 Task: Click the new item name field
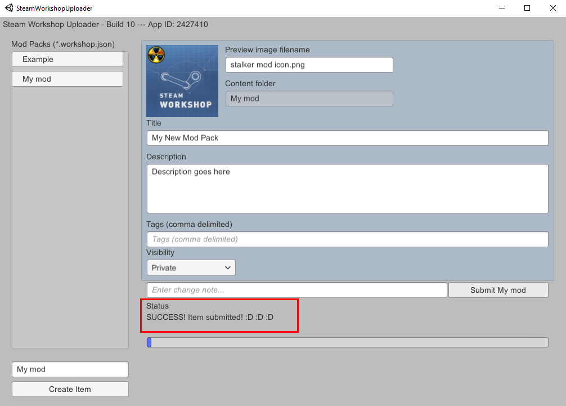pos(70,369)
